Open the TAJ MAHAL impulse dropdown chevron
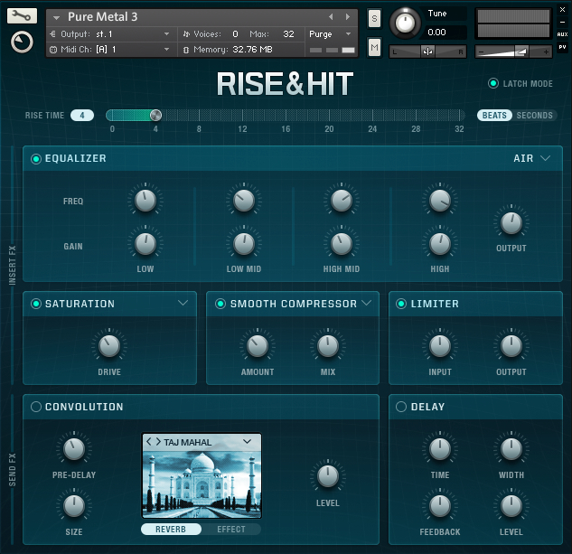The image size is (572, 554). pyautogui.click(x=248, y=442)
